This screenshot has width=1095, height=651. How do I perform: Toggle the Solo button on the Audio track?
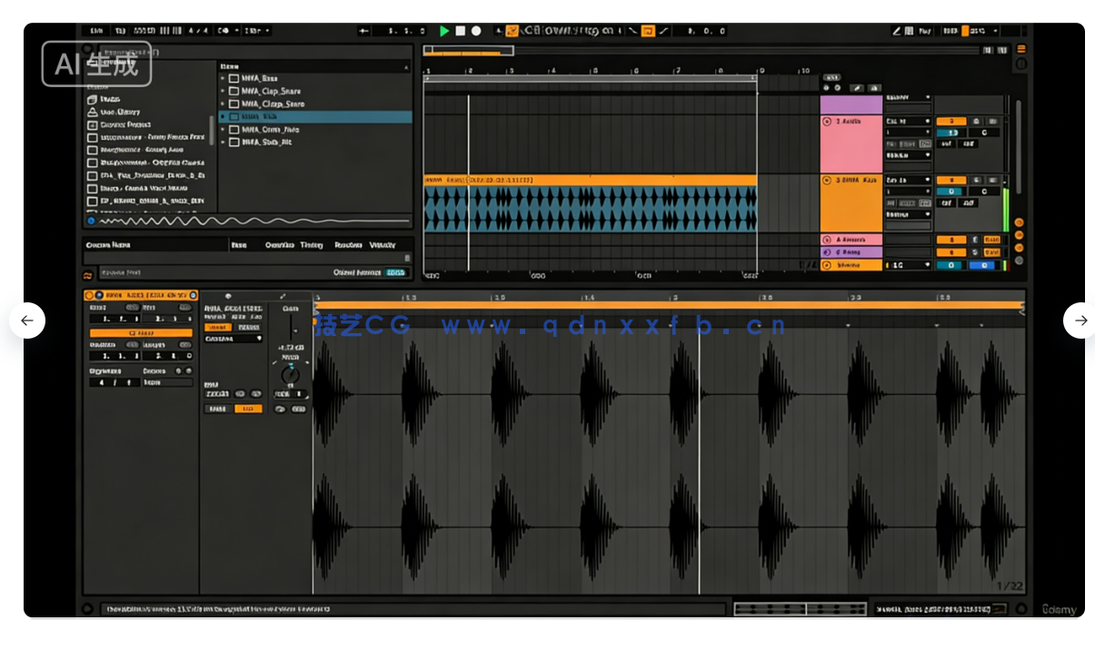(975, 121)
